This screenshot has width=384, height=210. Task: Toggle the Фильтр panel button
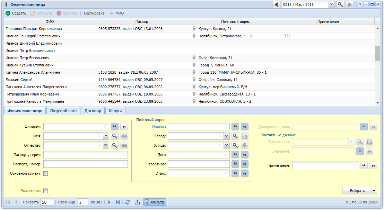[155, 202]
